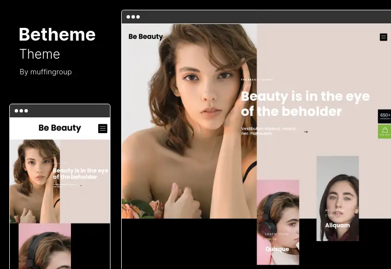391x269 pixels.
Task: Click the three dots on desktop browser frame
Action: coord(133,17)
